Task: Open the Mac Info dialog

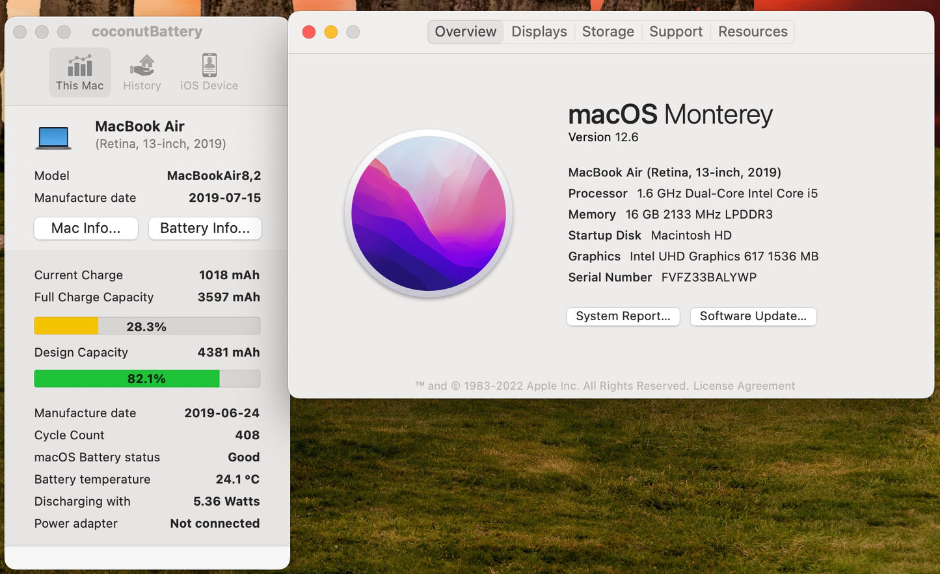Action: (86, 228)
